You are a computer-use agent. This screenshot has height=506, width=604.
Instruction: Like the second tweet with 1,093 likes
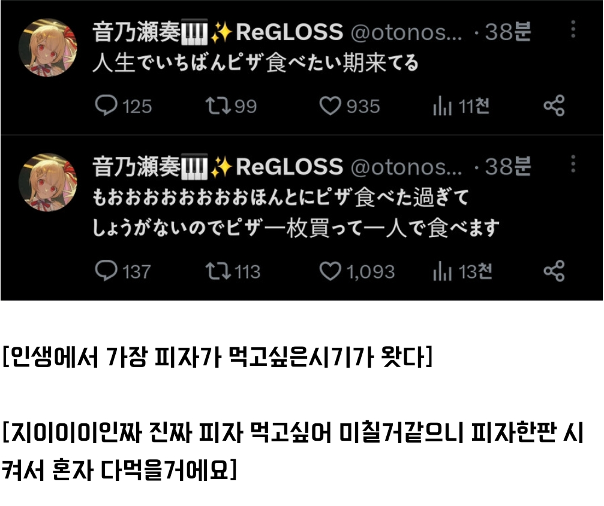pos(330,271)
